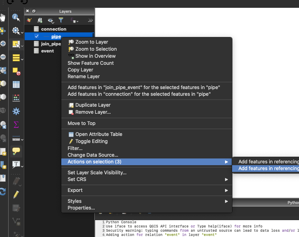Choose Change Data Source... menu entry

point(93,155)
